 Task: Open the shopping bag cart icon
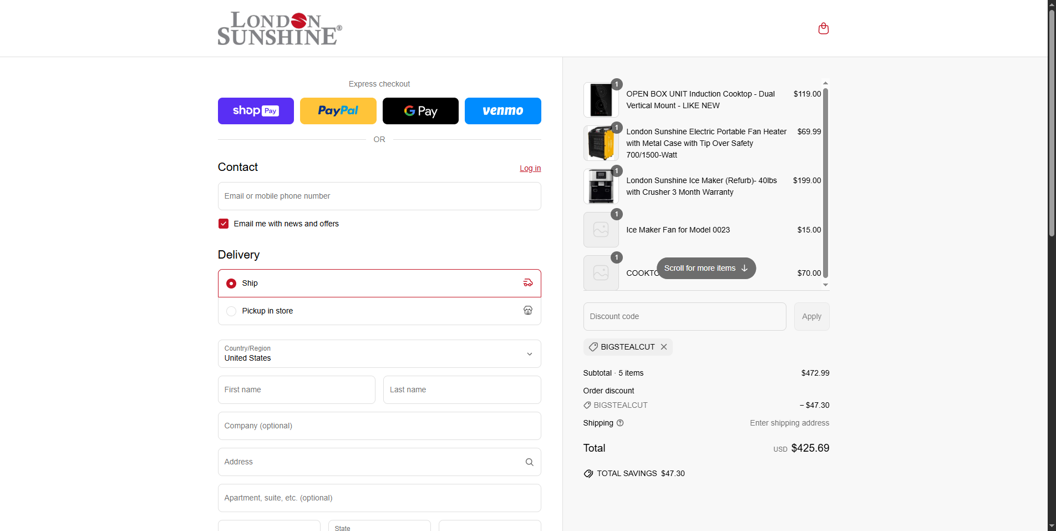(824, 28)
